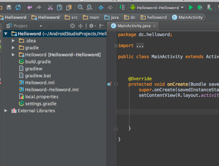Expand External Libraries node
Screen dimensions: 219x166
point(6,110)
